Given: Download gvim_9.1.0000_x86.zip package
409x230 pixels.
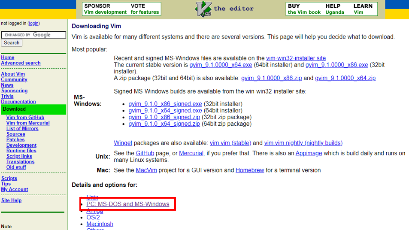Looking at the screenshot, I should (x=272, y=78).
